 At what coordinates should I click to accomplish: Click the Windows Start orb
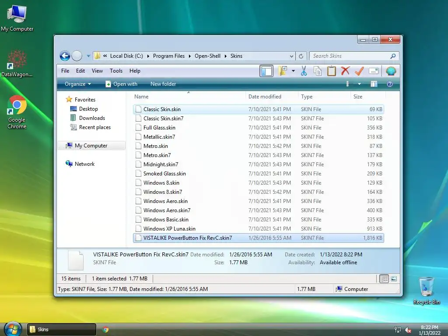pos(13,329)
